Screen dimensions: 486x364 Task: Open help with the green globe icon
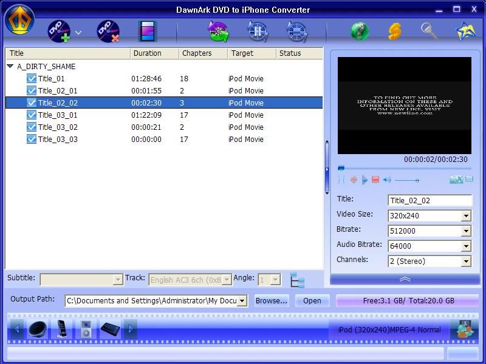tap(360, 32)
